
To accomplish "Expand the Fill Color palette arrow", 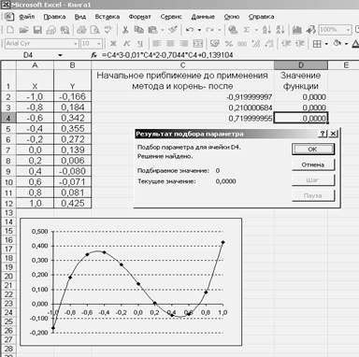I will coord(347,44).
